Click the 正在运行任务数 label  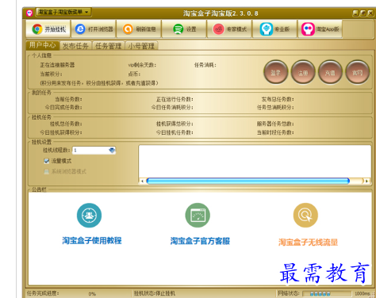coord(175,99)
